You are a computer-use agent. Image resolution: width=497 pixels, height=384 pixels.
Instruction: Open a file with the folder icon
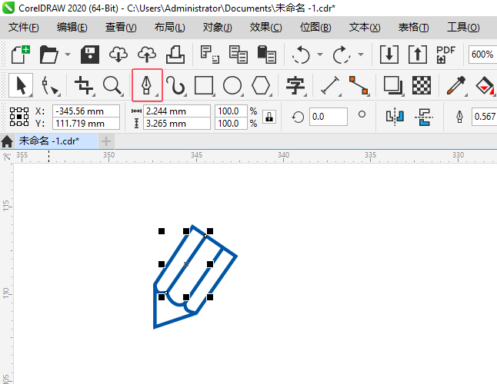tap(49, 55)
